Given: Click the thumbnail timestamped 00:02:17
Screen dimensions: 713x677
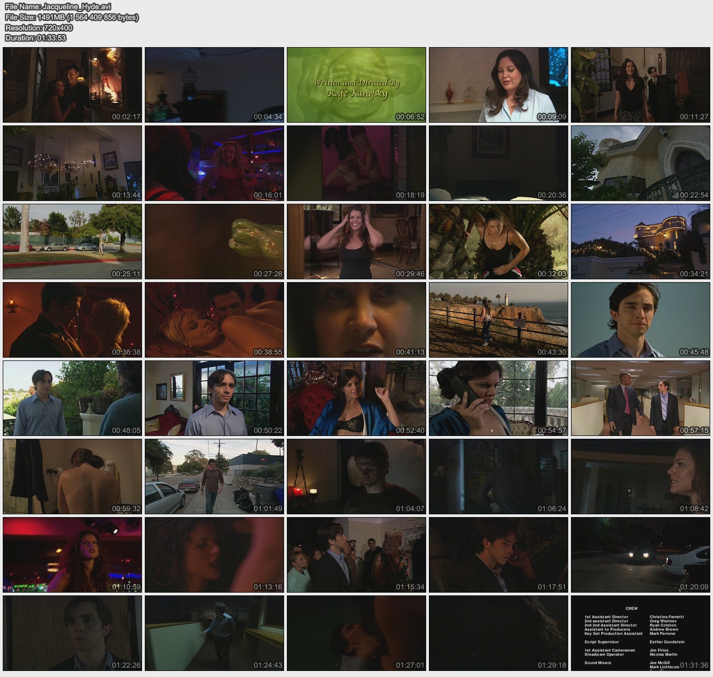Looking at the screenshot, I should tap(72, 85).
